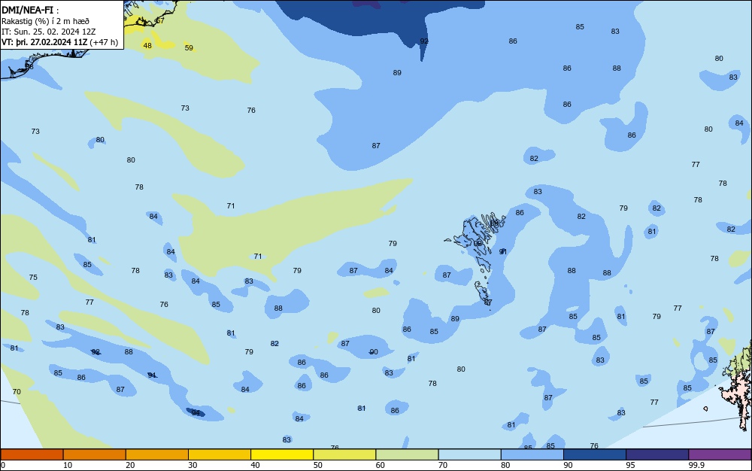Click the '99.9' legend scale label
The height and width of the screenshot is (471, 752).
696,465
